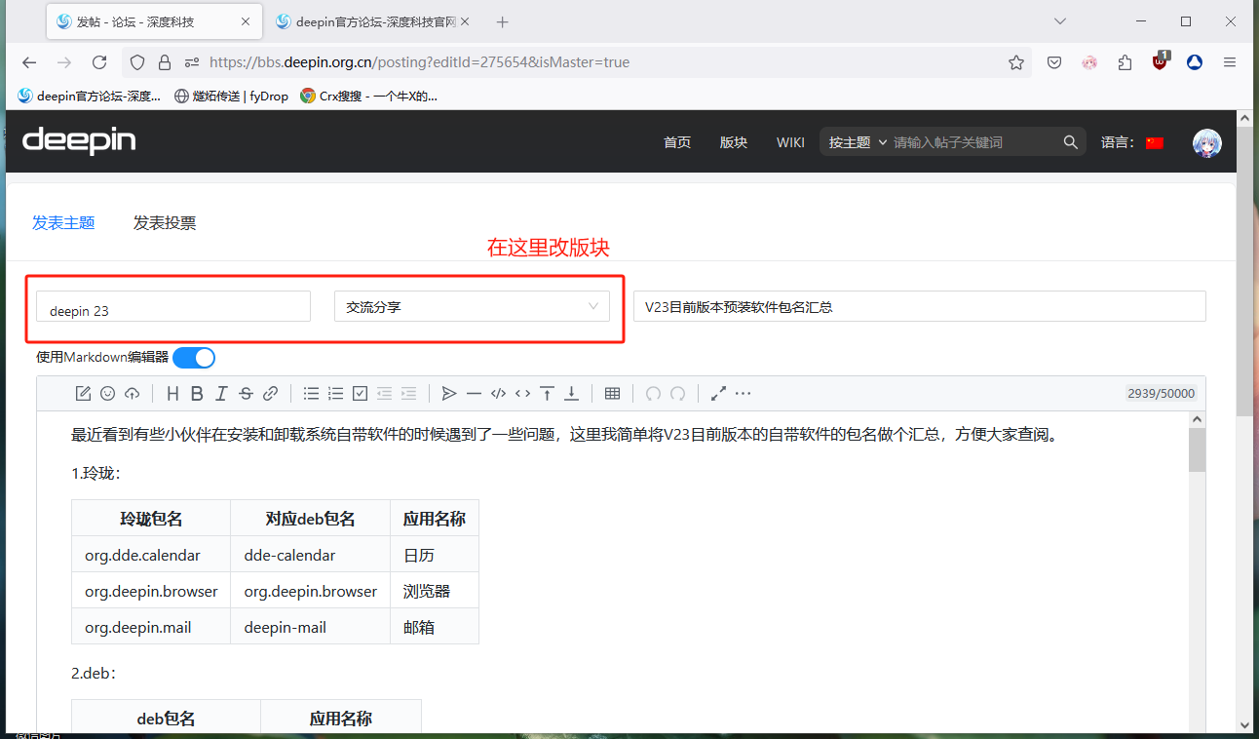Open the 交流分享 category dropdown
The image size is (1259, 739).
[x=472, y=306]
